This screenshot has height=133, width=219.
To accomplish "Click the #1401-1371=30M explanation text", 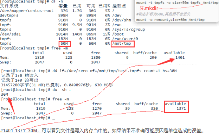I will pos(102,131).
